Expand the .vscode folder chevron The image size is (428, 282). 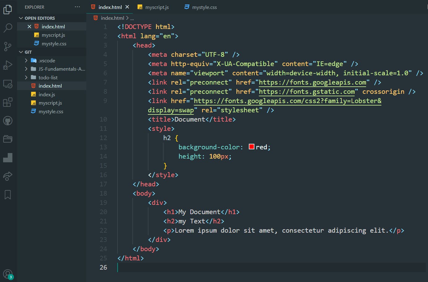pos(26,60)
